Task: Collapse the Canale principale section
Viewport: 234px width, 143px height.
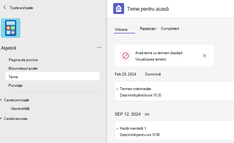Action: 1,100
